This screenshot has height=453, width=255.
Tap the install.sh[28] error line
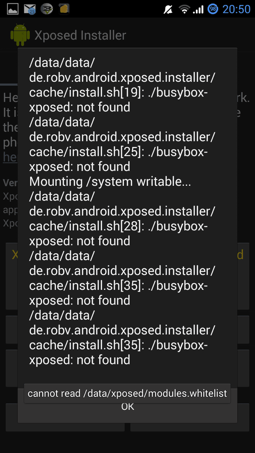coord(122,219)
